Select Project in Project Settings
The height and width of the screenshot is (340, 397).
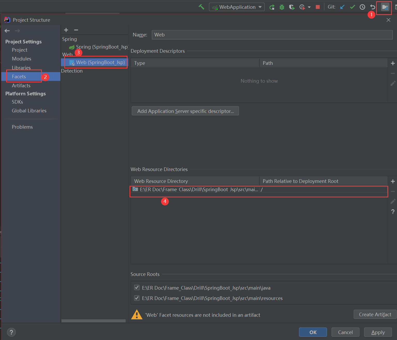(x=20, y=50)
